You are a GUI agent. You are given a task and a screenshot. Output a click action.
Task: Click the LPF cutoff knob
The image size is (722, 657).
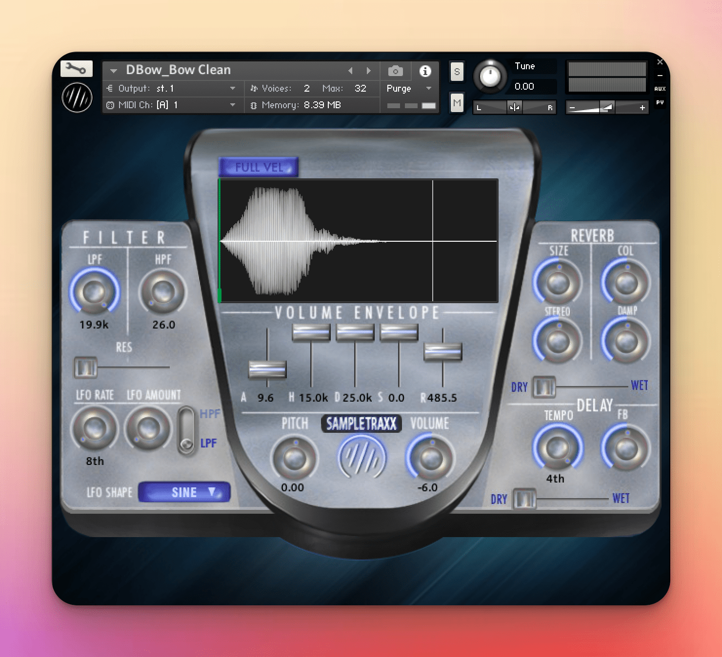tap(94, 292)
